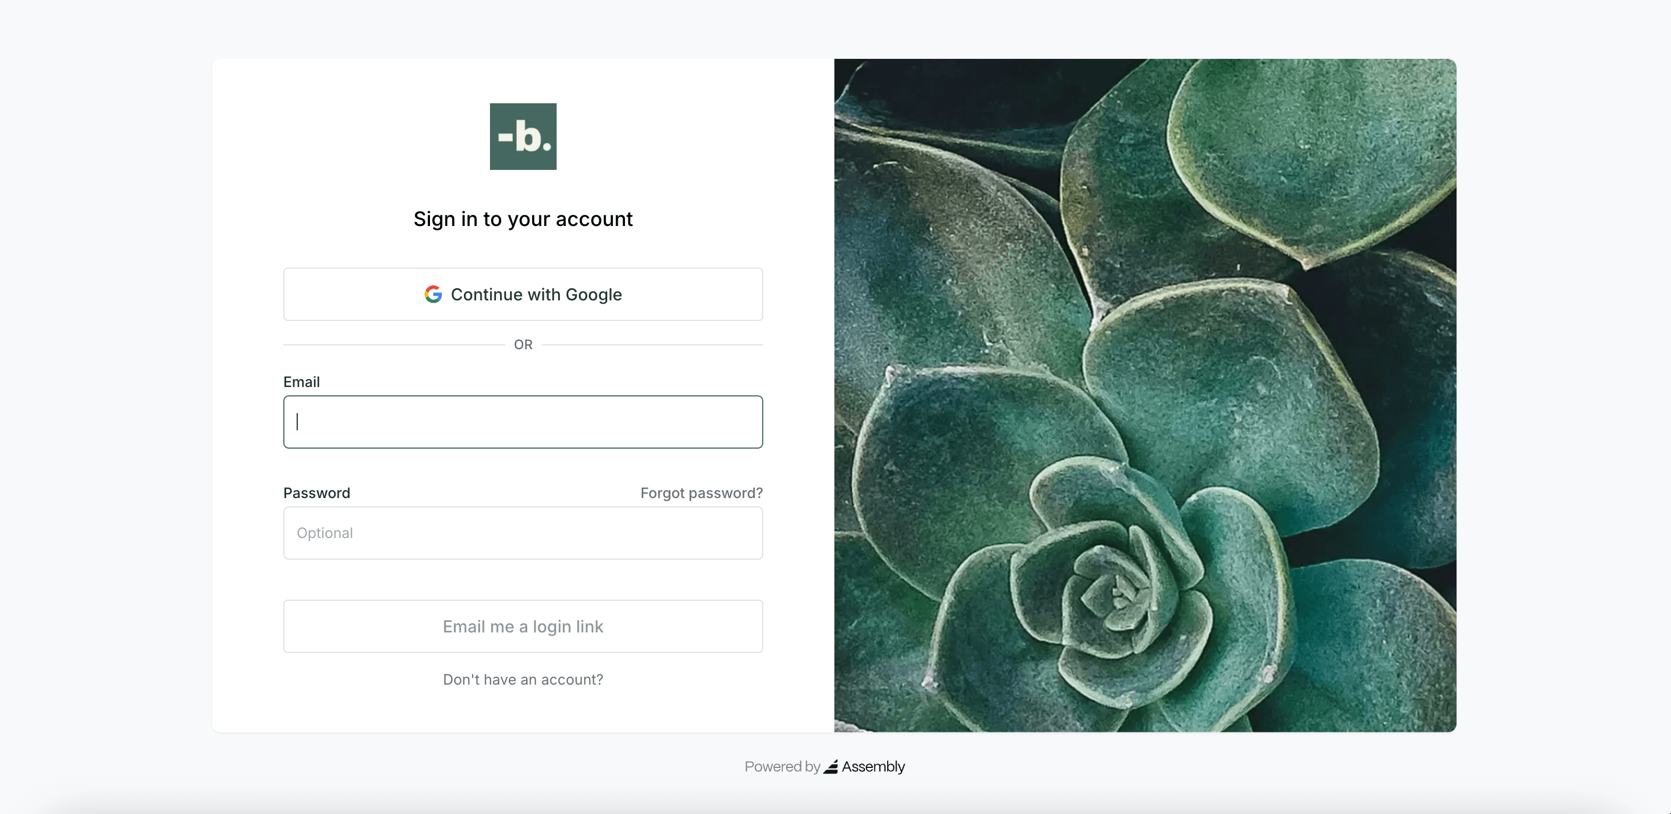Focus the Email input field
Screen dimensions: 1671x814
point(523,421)
